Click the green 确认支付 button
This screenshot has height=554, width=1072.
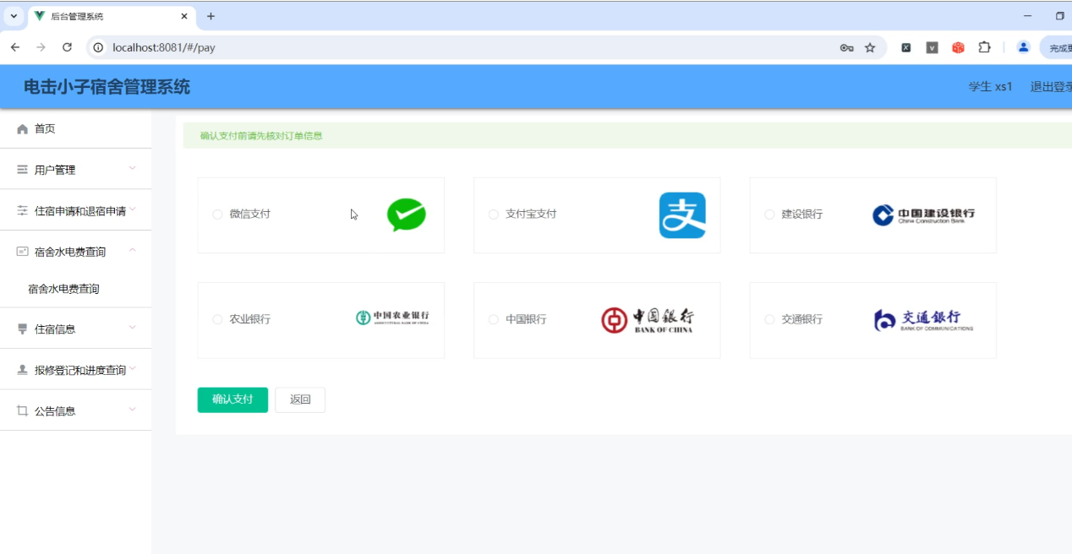(x=232, y=400)
